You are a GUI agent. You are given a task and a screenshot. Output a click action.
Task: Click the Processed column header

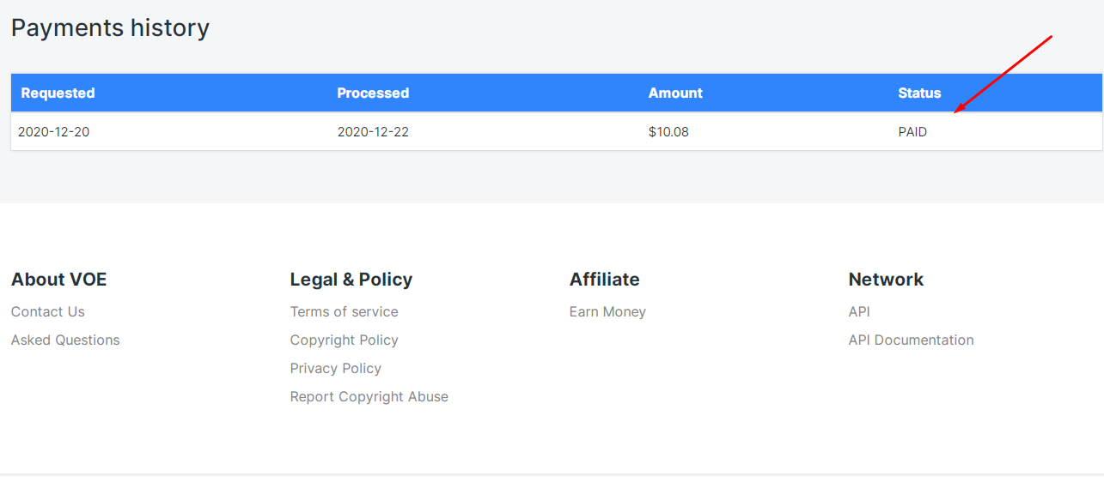click(x=373, y=93)
